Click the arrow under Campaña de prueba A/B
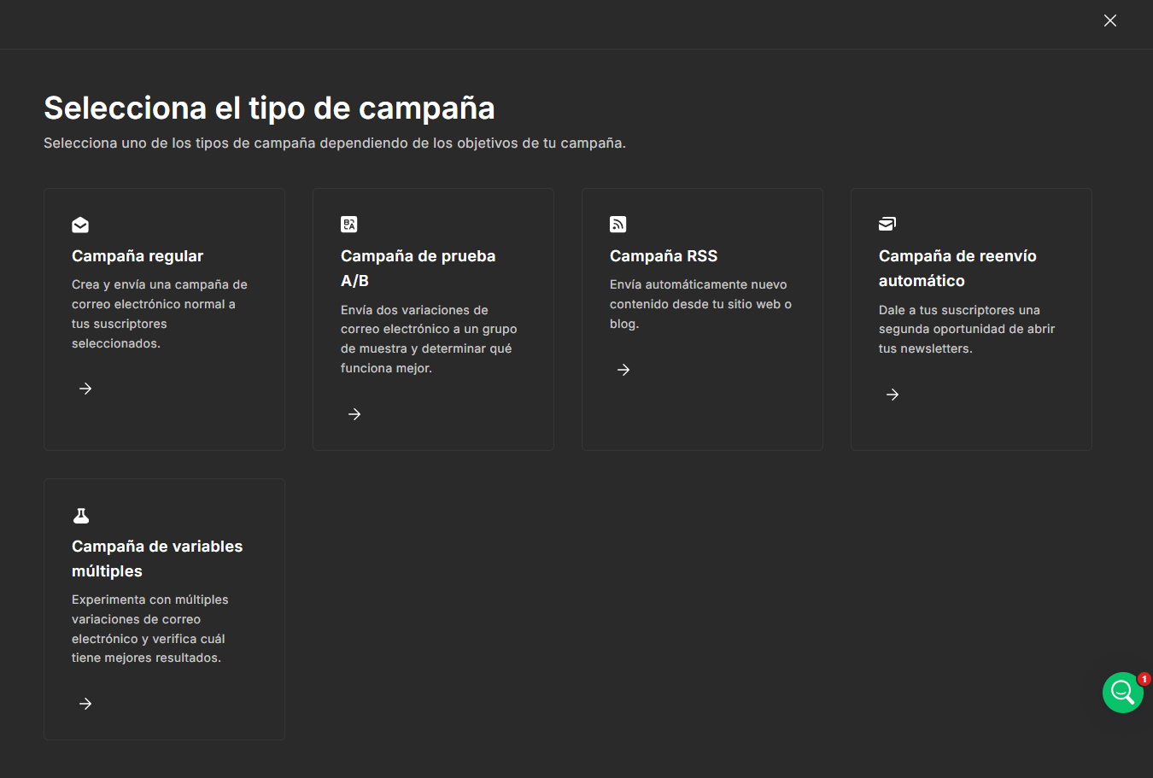Image resolution: width=1153 pixels, height=778 pixels. 354,414
